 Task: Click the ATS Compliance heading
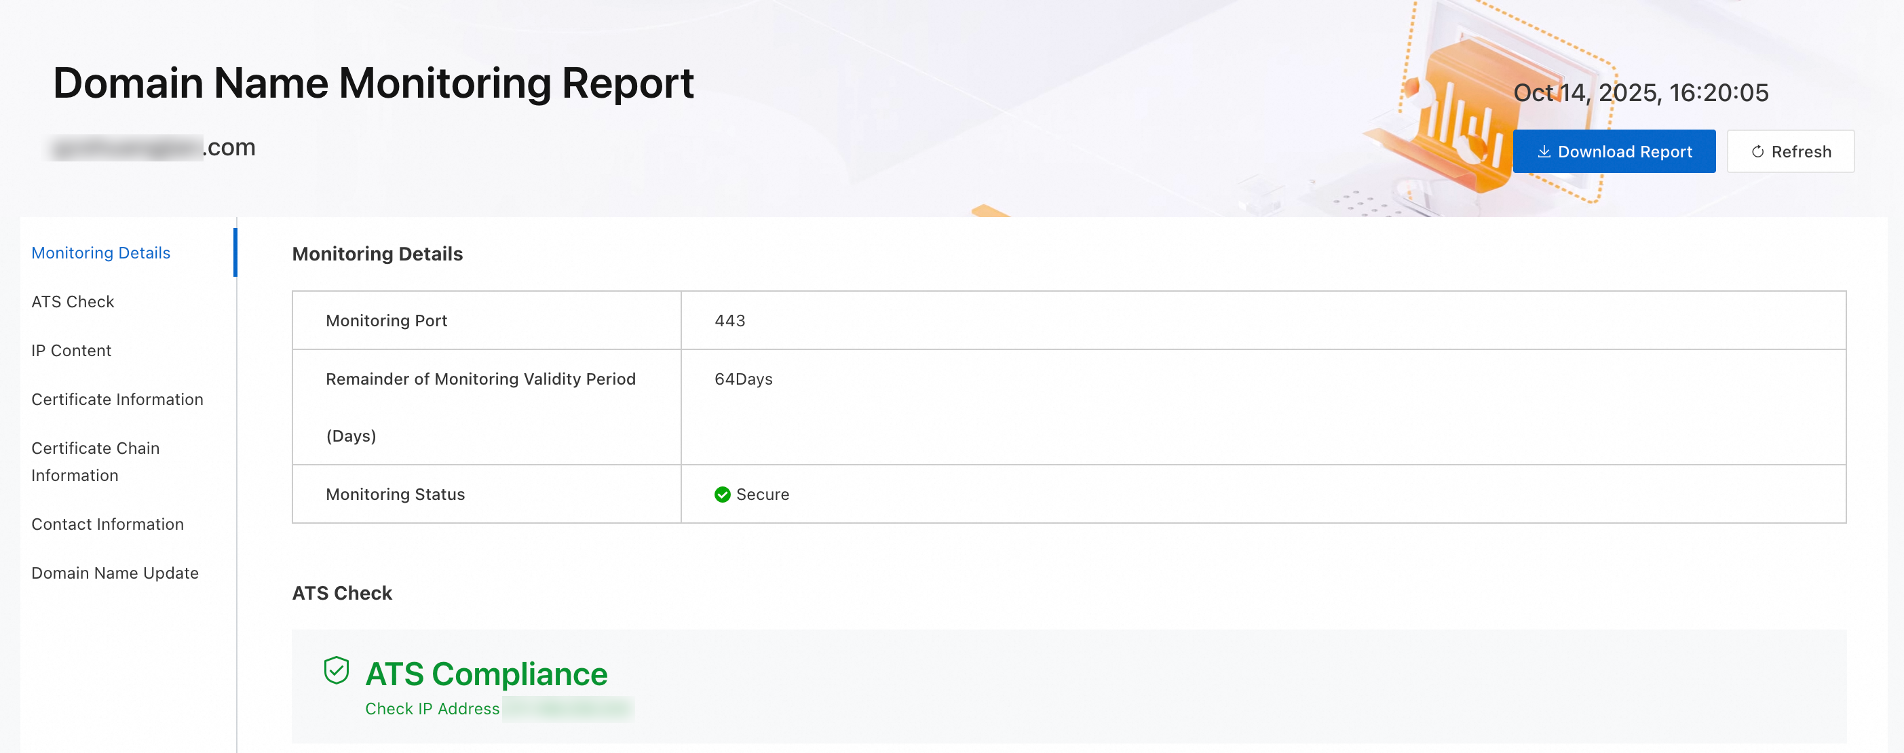tap(486, 674)
